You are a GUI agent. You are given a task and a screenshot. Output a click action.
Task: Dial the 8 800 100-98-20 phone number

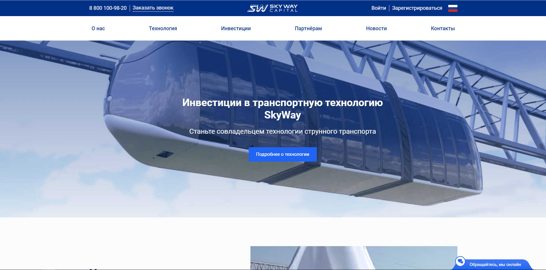108,8
